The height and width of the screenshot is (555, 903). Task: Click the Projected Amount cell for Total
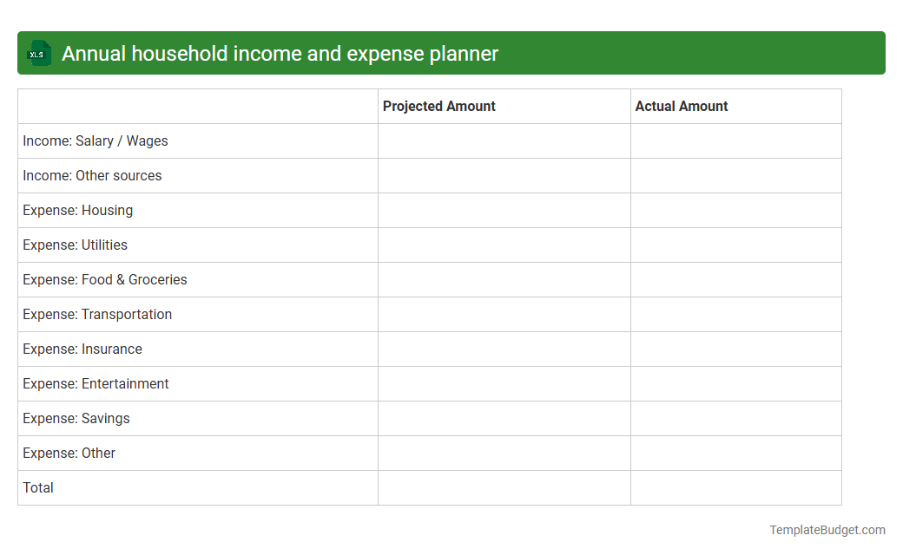coord(504,487)
